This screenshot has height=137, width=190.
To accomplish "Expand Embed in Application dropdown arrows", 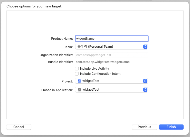I will pos(145,90).
